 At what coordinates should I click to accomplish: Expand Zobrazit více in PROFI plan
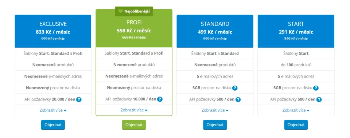click(134, 110)
